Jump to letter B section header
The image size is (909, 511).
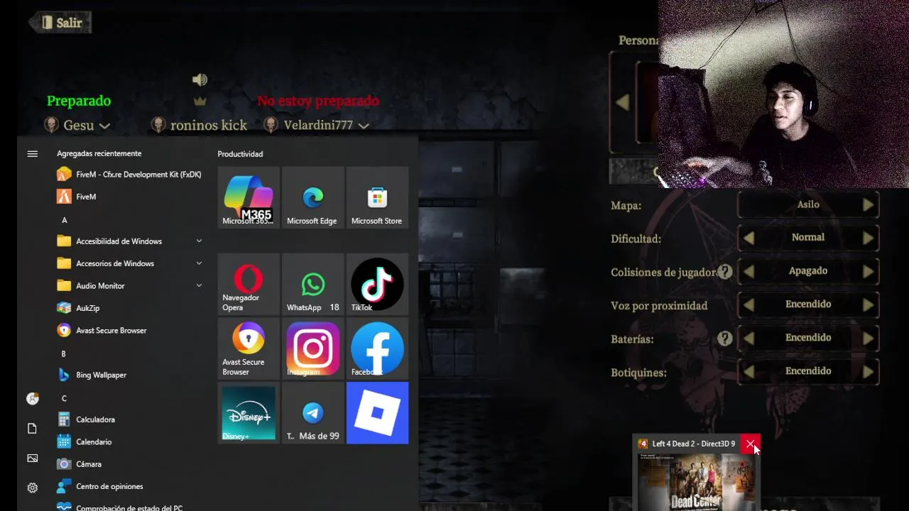tap(64, 353)
